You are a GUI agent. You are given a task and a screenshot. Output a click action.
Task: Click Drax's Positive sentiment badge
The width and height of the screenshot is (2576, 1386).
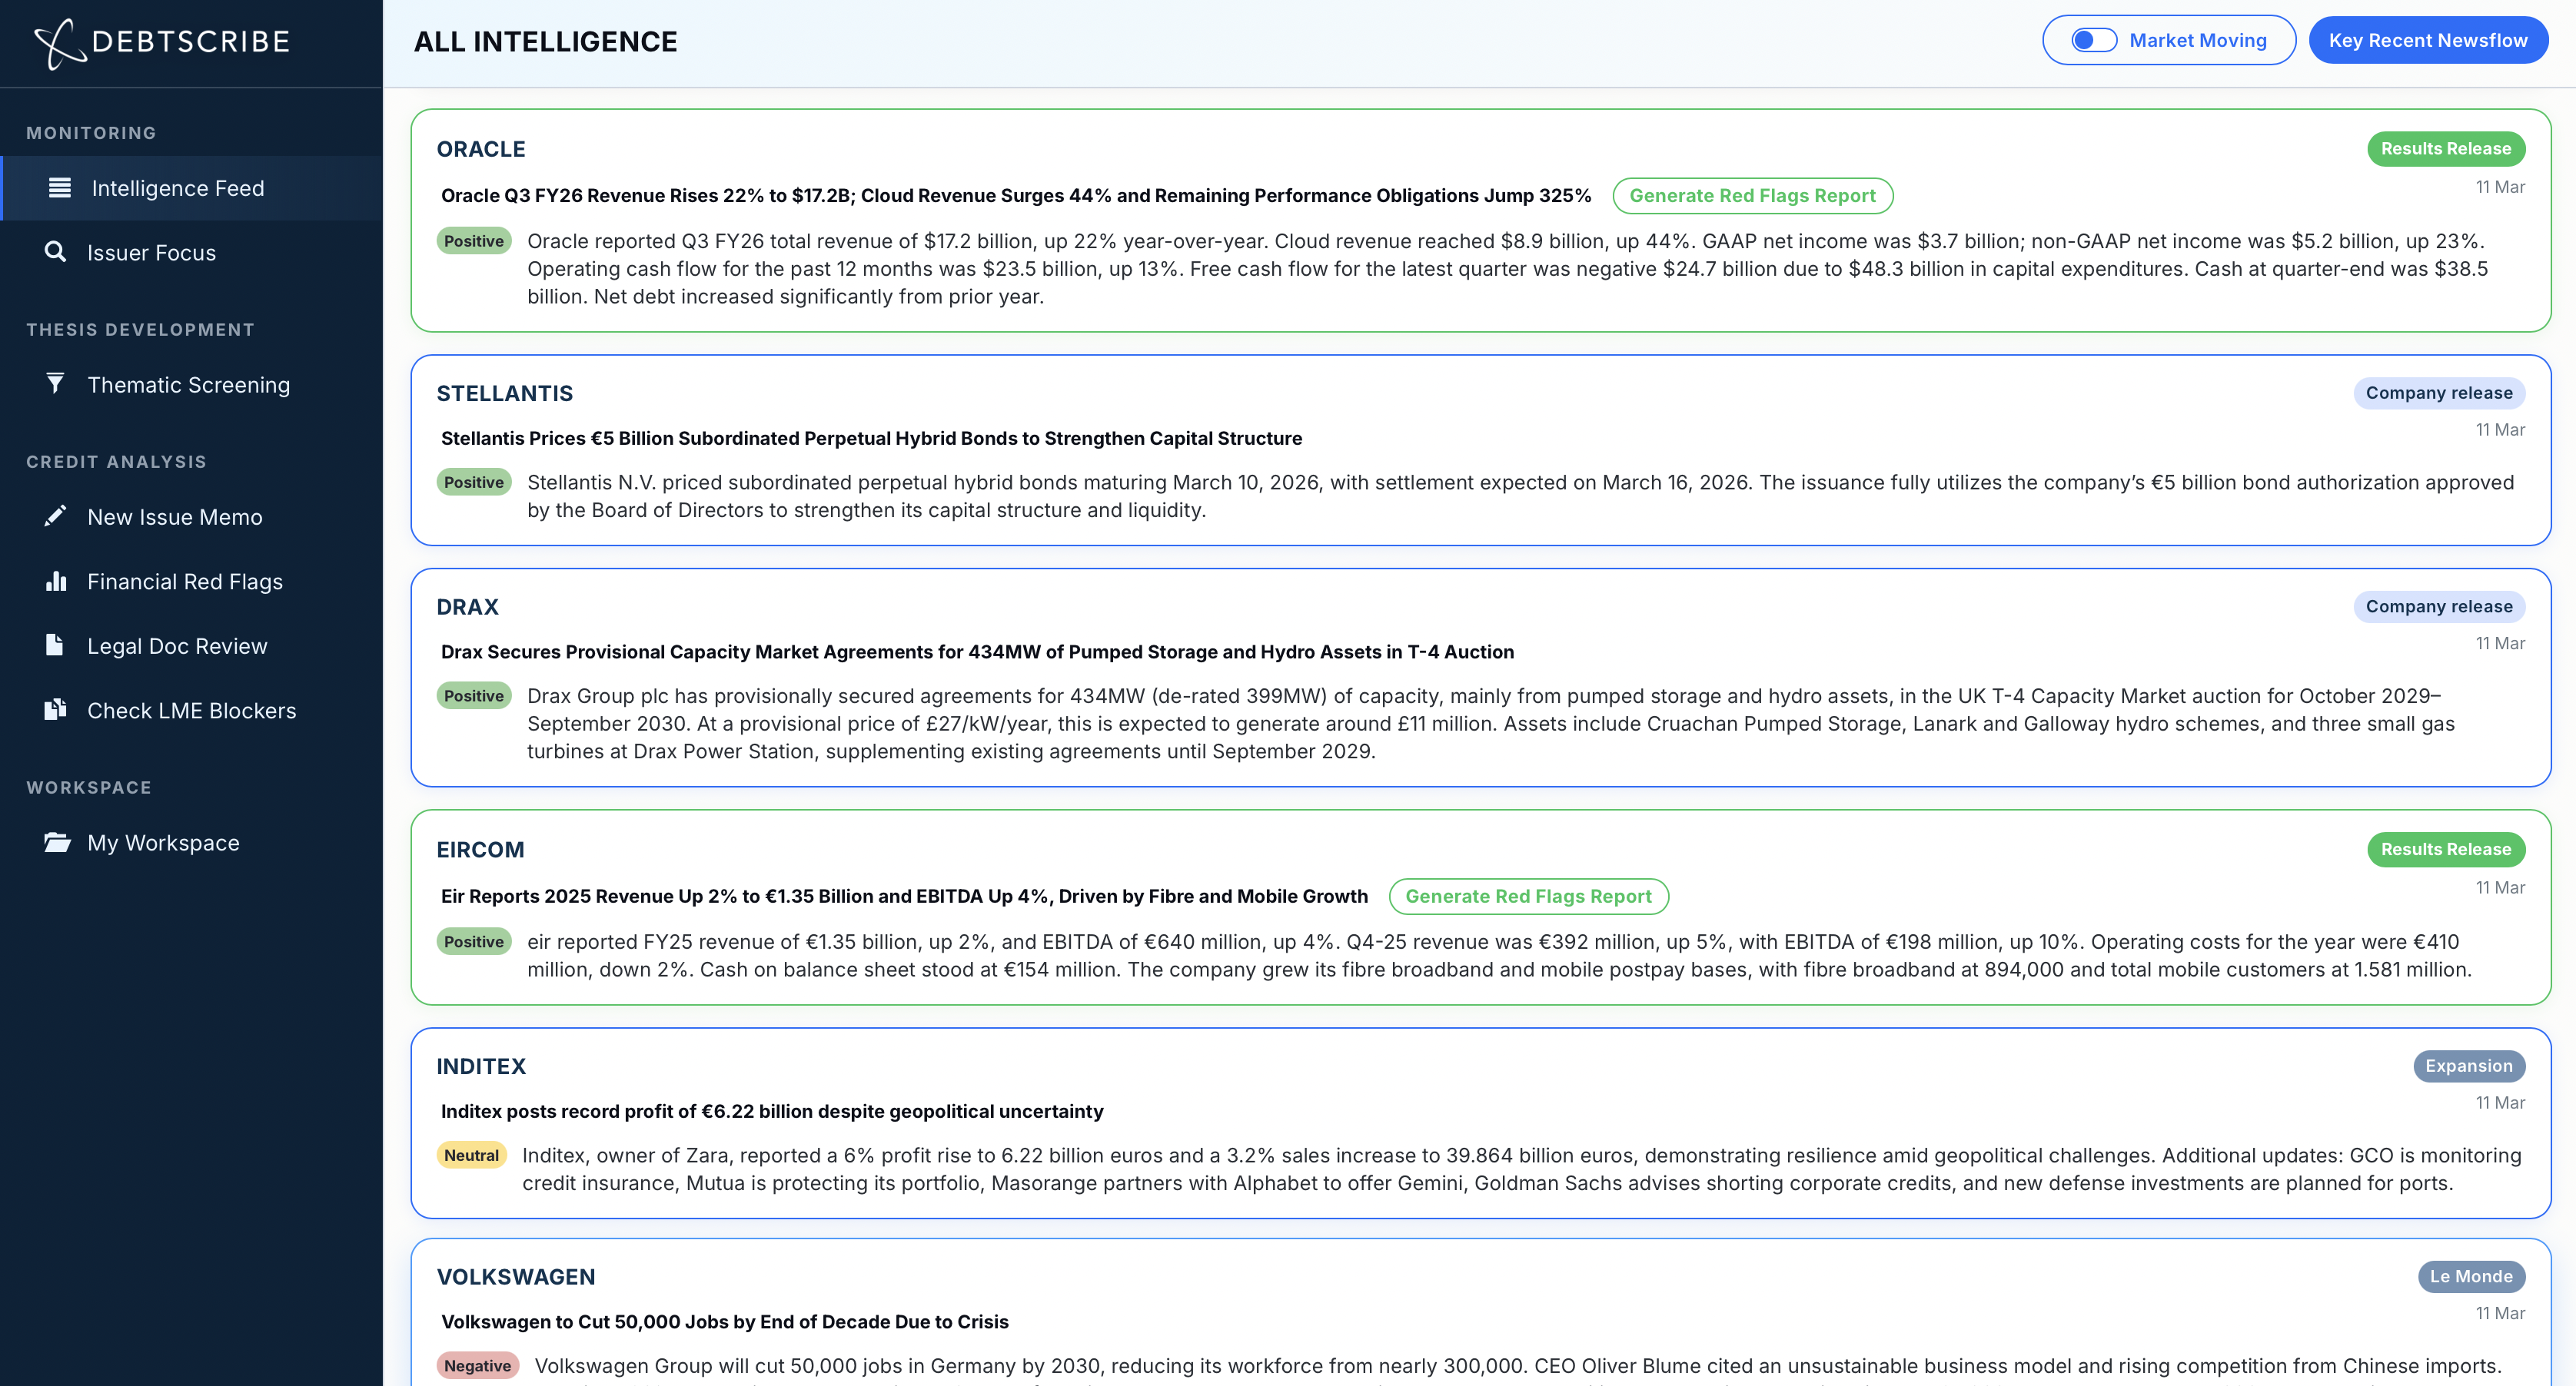click(474, 697)
